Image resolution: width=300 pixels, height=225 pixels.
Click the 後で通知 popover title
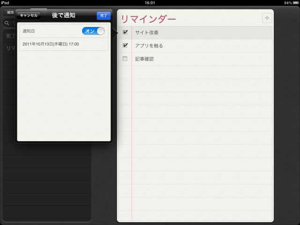pos(64,15)
